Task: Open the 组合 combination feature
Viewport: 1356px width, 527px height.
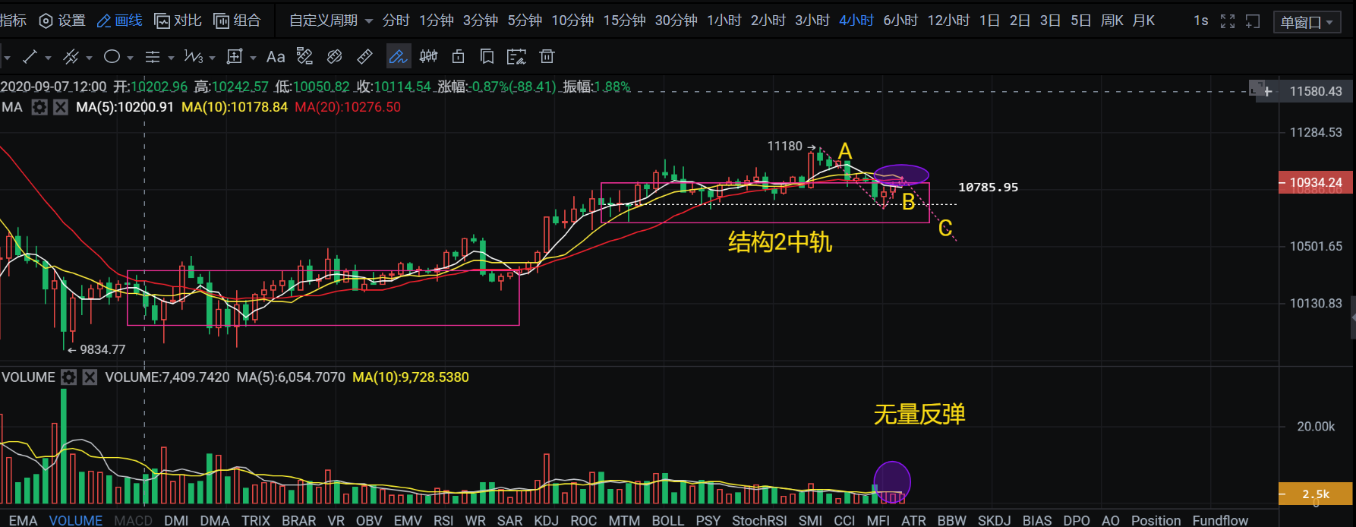Action: pos(237,21)
